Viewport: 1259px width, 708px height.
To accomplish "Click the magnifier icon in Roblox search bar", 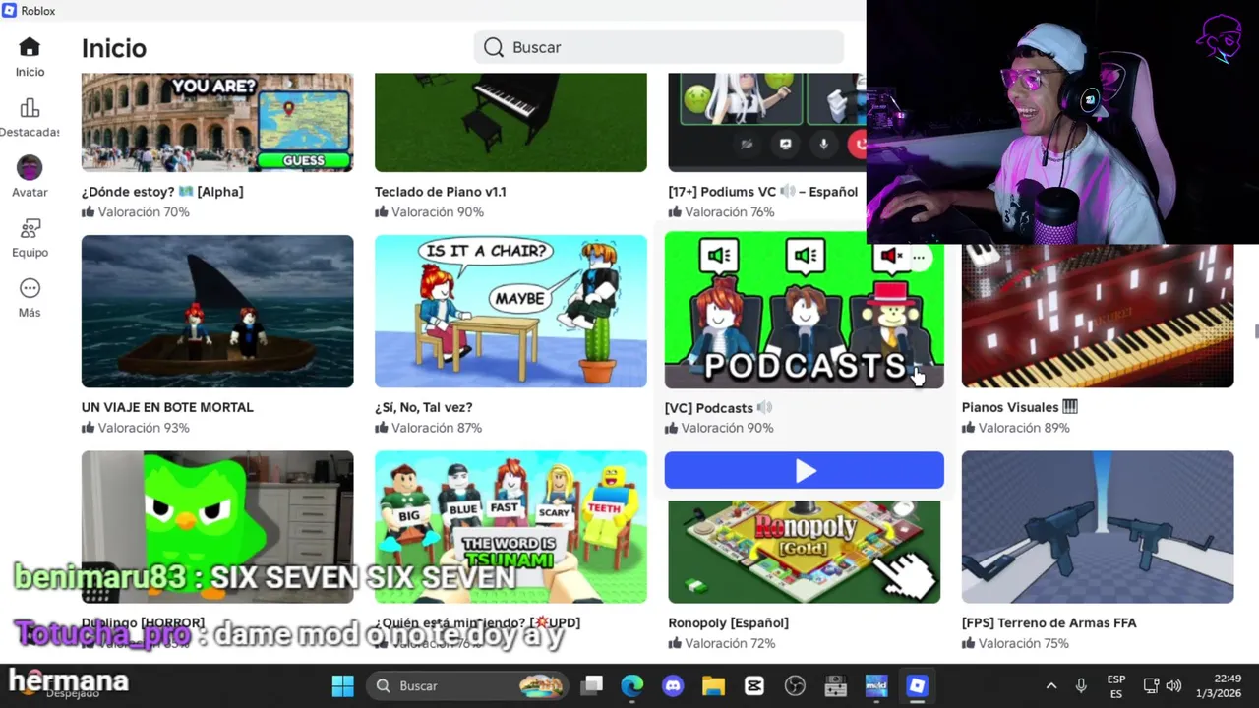I will pyautogui.click(x=494, y=47).
